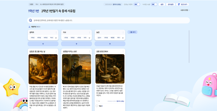Select student chip 김진수 in 농민

100,38
